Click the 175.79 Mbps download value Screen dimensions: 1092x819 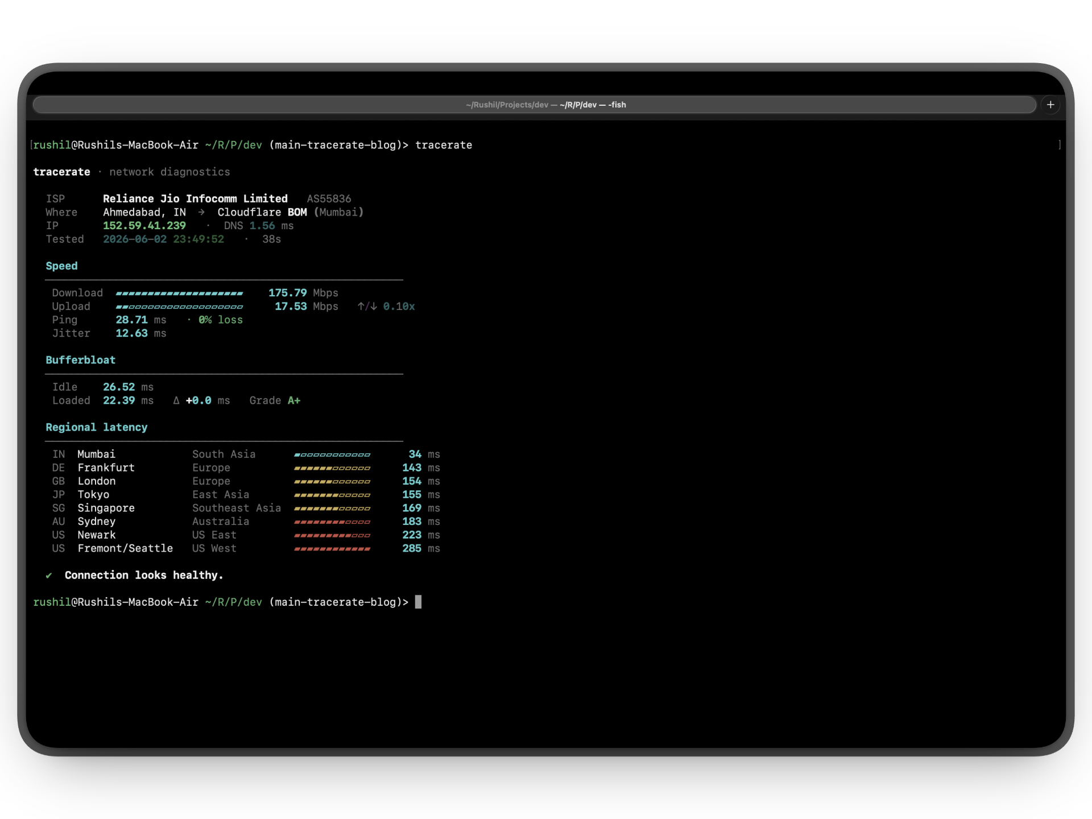click(303, 293)
